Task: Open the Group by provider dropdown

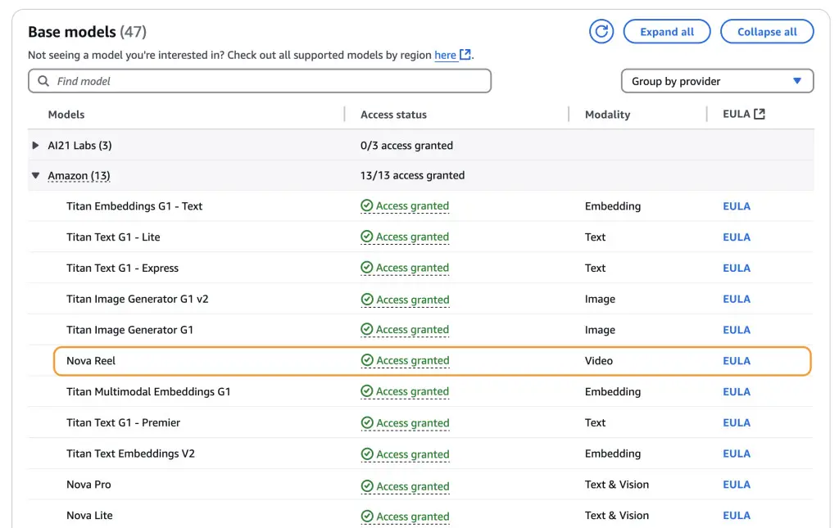Action: point(717,81)
